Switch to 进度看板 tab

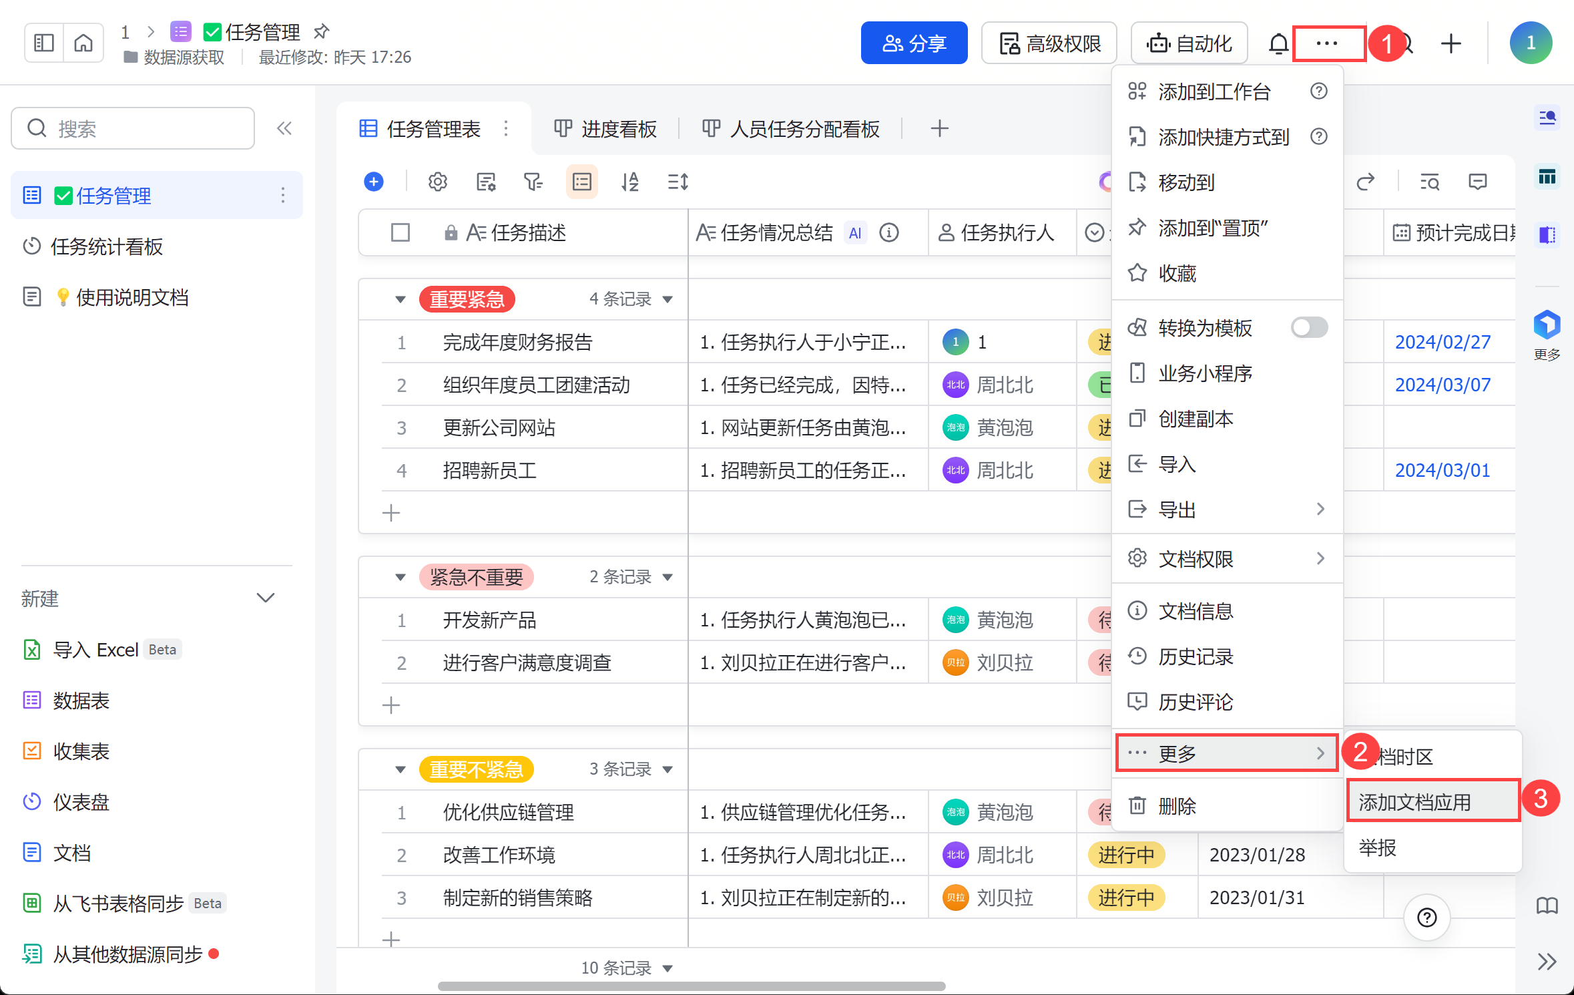click(x=606, y=128)
